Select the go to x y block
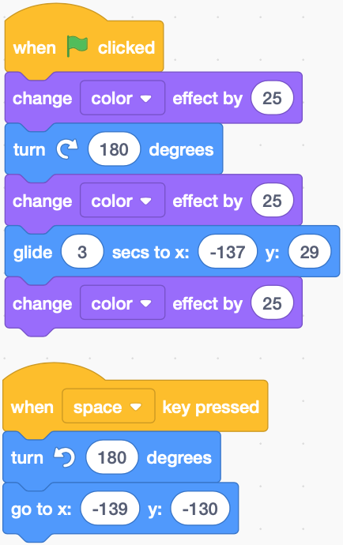Image resolution: width=343 pixels, height=545 pixels. click(120, 509)
